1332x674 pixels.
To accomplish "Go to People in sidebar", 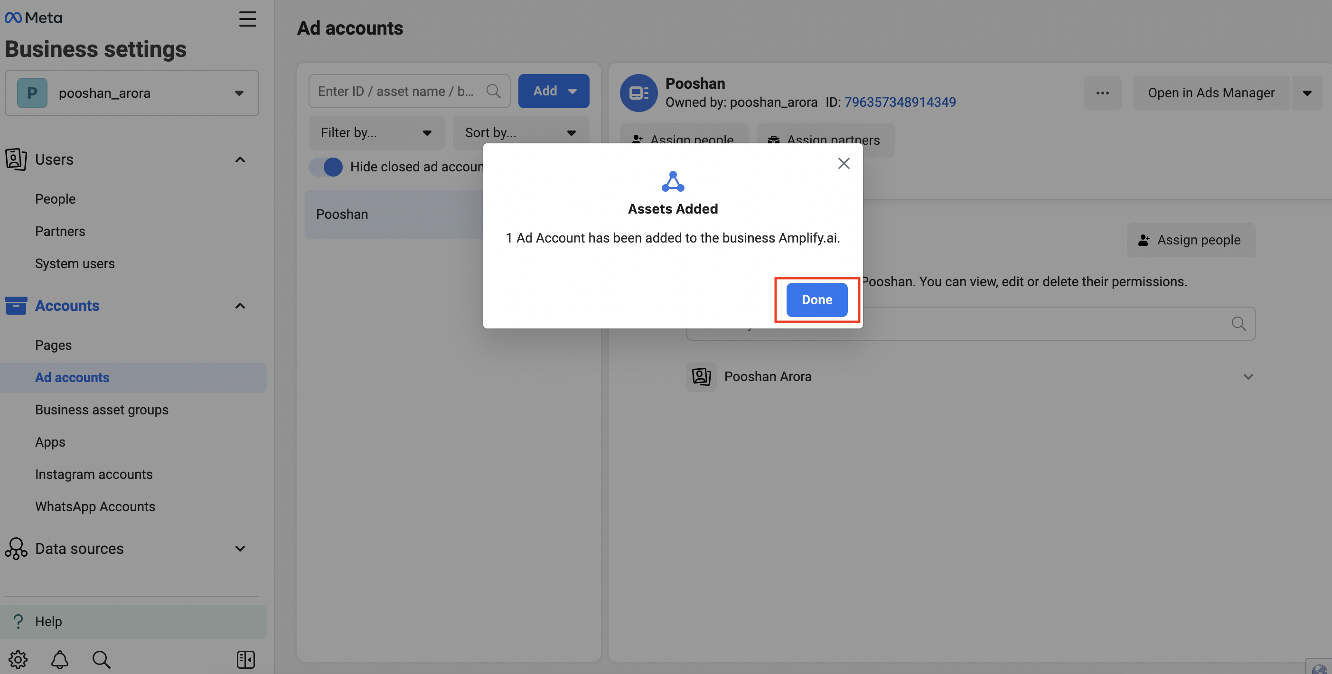I will click(x=56, y=199).
